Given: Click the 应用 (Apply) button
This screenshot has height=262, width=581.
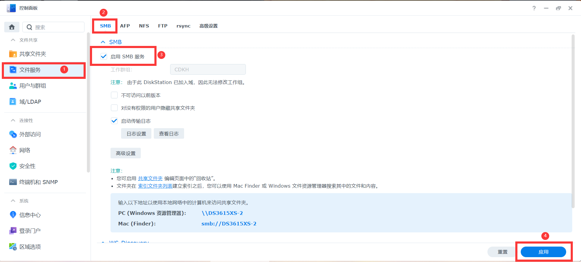Looking at the screenshot, I should [x=543, y=252].
